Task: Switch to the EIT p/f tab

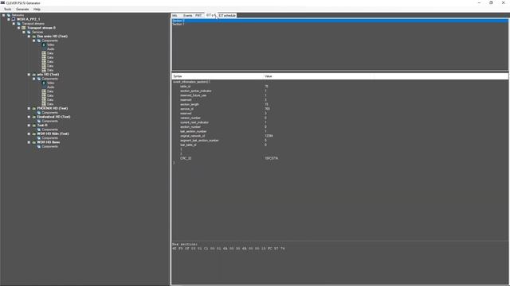Action: [210, 15]
